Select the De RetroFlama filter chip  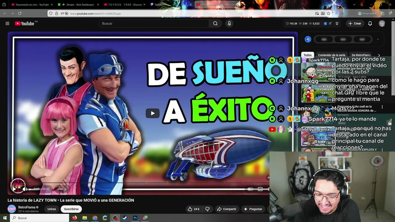click(361, 55)
